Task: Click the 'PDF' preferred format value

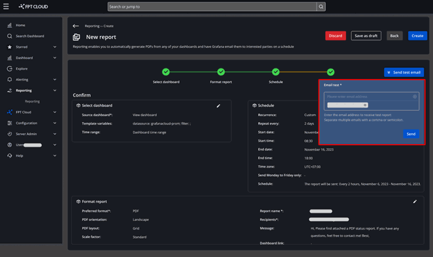Action: 136,211
